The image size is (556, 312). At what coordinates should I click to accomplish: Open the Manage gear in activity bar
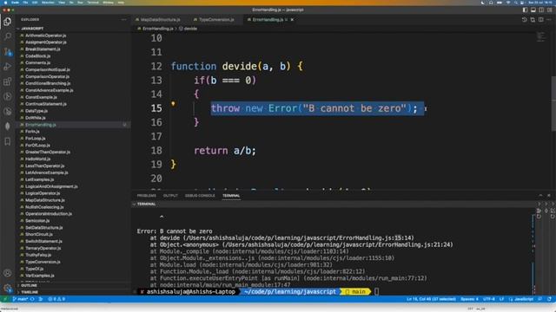pyautogui.click(x=8, y=288)
